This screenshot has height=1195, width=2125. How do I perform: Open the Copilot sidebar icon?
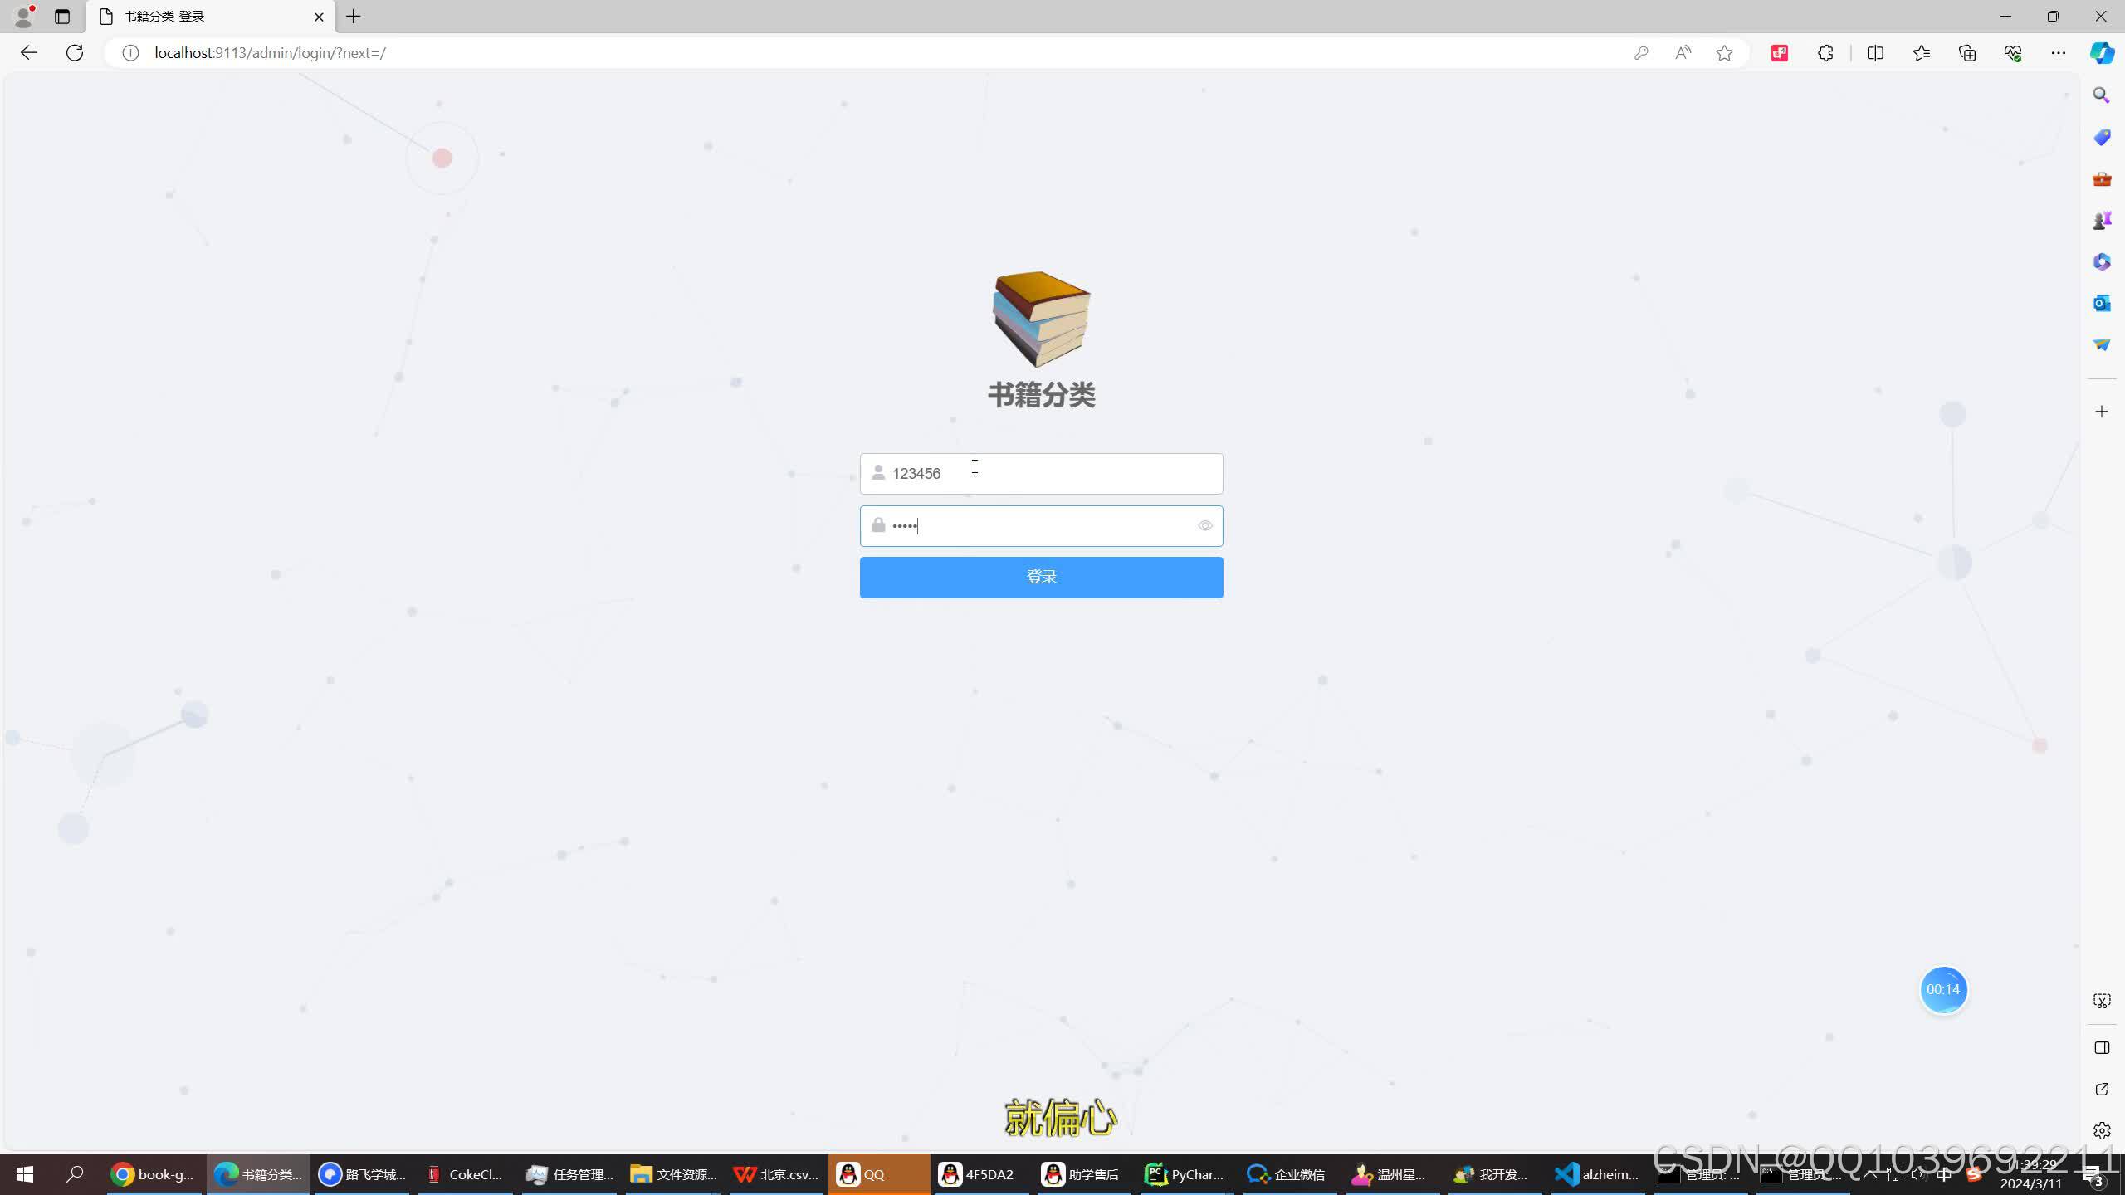[x=2102, y=53]
